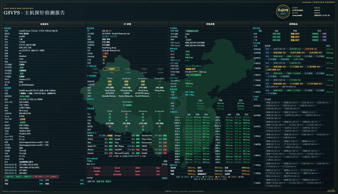Viewport: 338px width, 194px height.
Task: Click CN2 GIA in the 北京 route row
Action: click(276, 33)
